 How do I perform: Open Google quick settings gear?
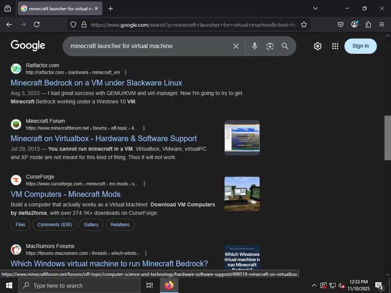pyautogui.click(x=317, y=46)
